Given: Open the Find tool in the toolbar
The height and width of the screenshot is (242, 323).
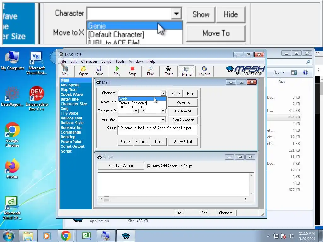Looking at the screenshot, I should pos(150,71).
